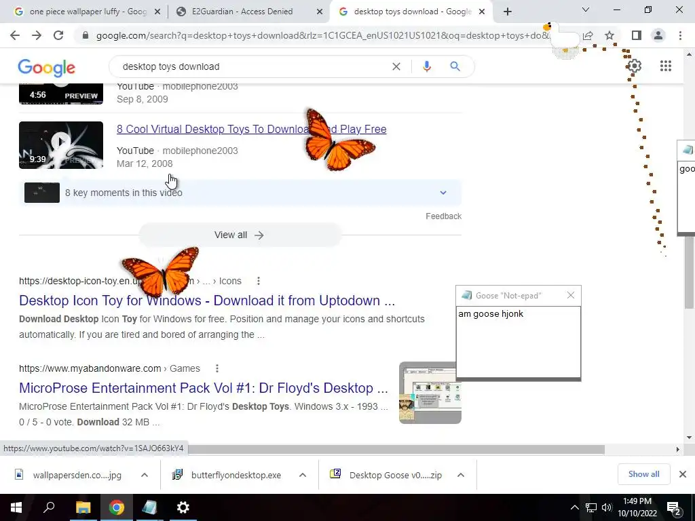This screenshot has width=695, height=521.
Task: Open options for the desktop-icon-toy result
Action: [259, 281]
